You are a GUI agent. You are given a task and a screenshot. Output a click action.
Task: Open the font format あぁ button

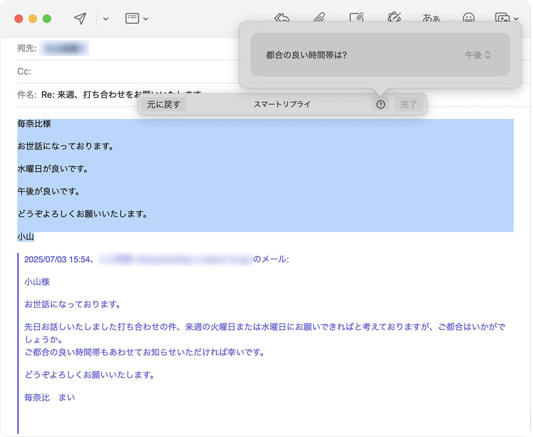point(431,19)
